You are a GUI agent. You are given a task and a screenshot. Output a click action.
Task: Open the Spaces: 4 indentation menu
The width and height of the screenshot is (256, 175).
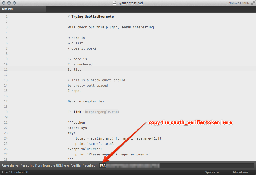click(212, 172)
